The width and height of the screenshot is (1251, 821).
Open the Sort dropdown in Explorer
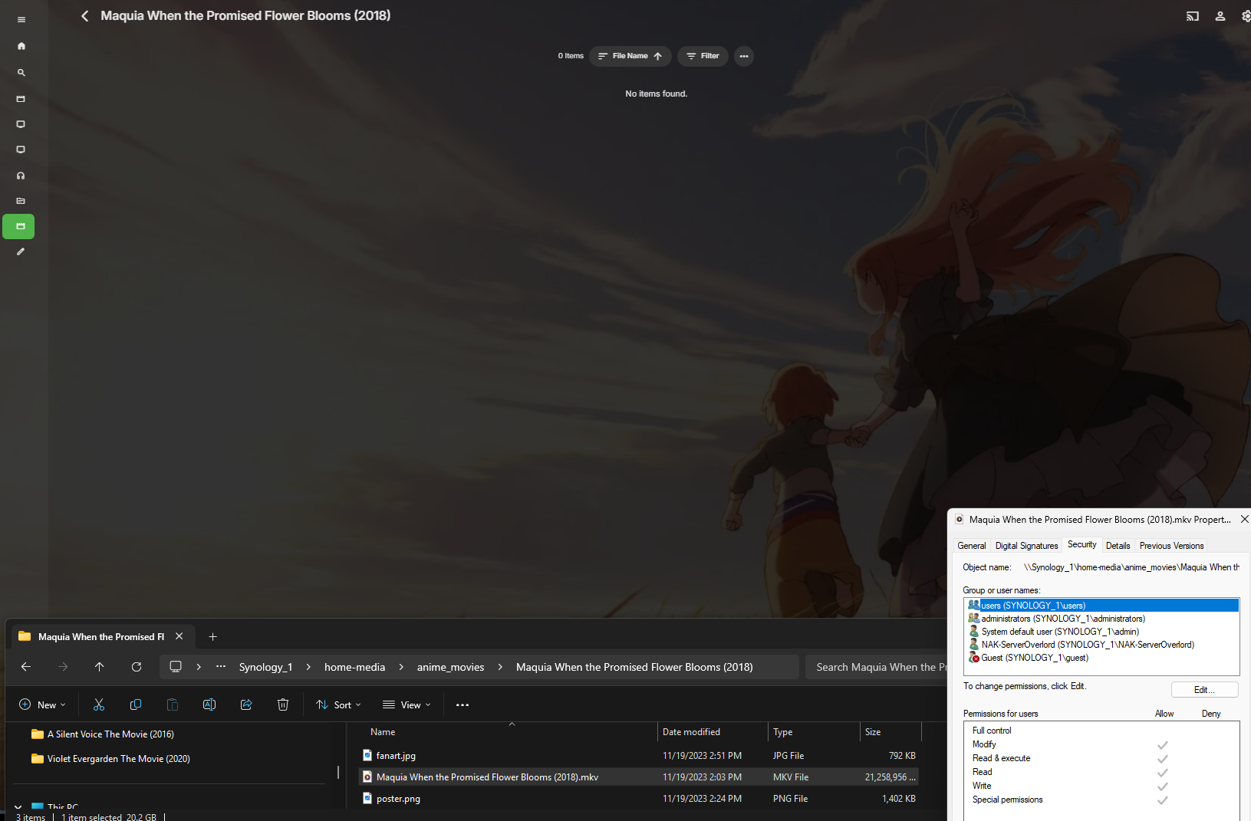tap(338, 704)
